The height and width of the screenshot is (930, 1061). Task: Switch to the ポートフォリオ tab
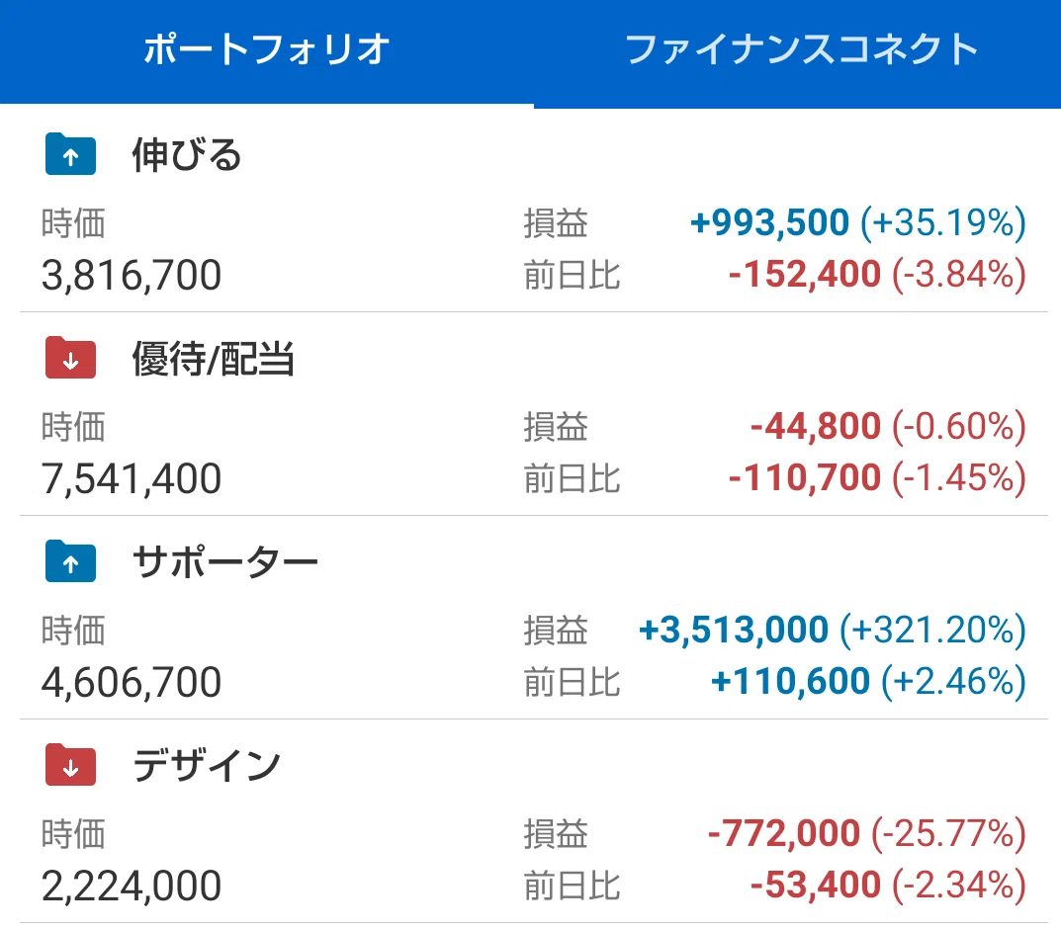pos(267,50)
